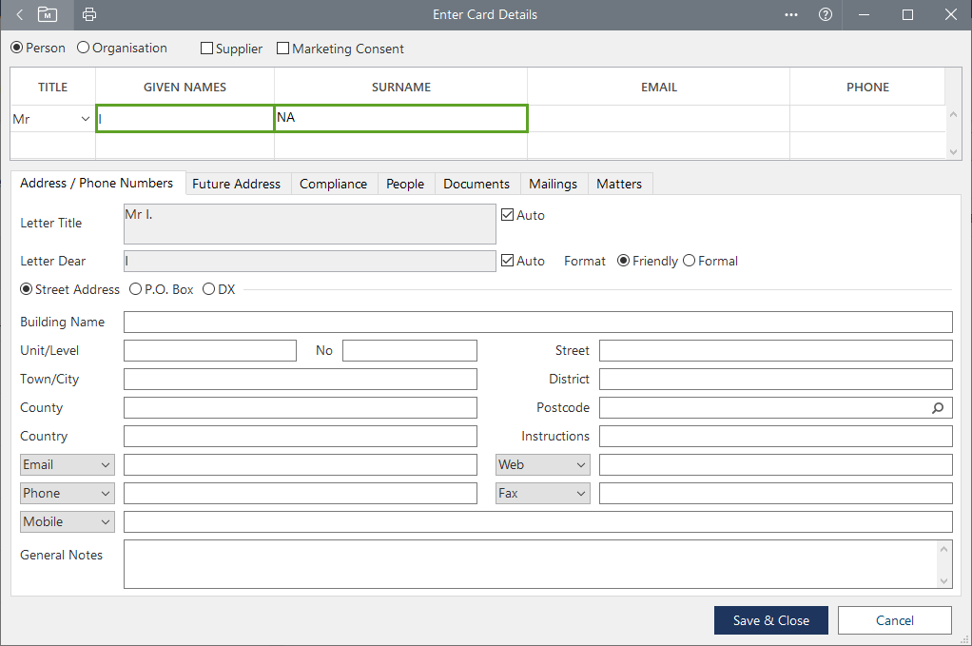Click the Postcode search magnifier icon

tap(938, 408)
